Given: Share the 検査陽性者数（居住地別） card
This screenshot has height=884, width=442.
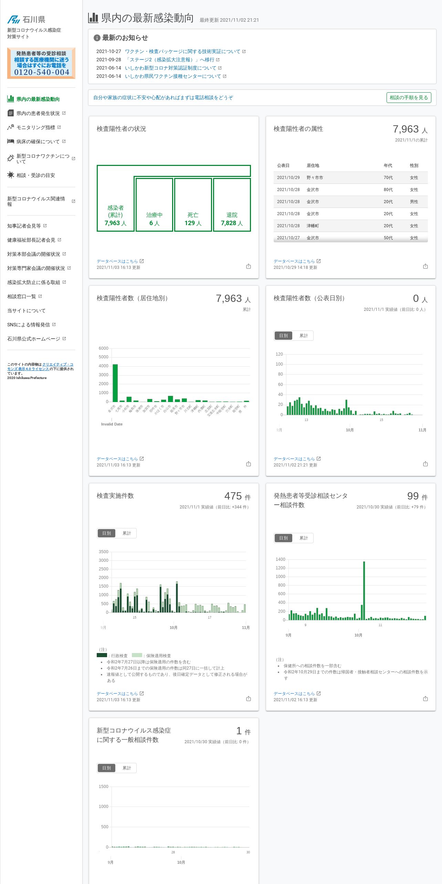Looking at the screenshot, I should (249, 464).
